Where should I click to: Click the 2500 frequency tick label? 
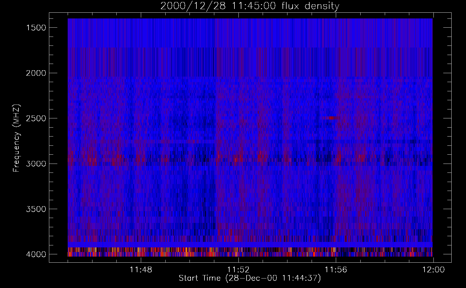pyautogui.click(x=36, y=118)
